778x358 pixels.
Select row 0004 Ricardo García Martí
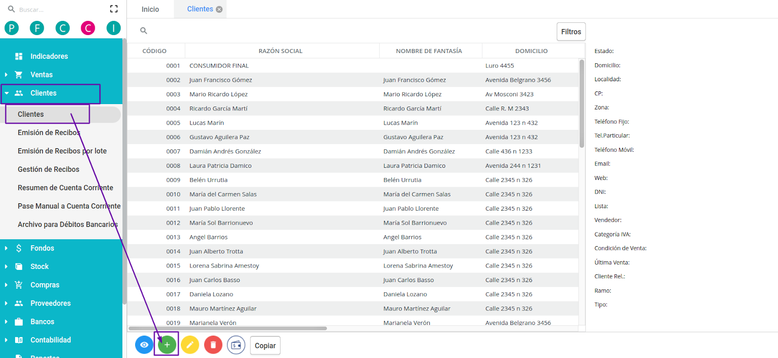pyautogui.click(x=353, y=108)
